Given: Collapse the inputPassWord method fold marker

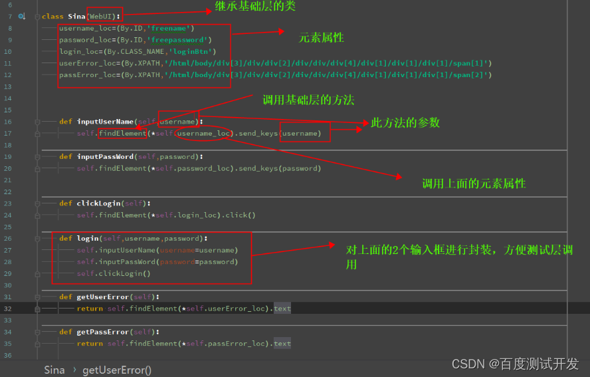Looking at the screenshot, I should 37,157.
